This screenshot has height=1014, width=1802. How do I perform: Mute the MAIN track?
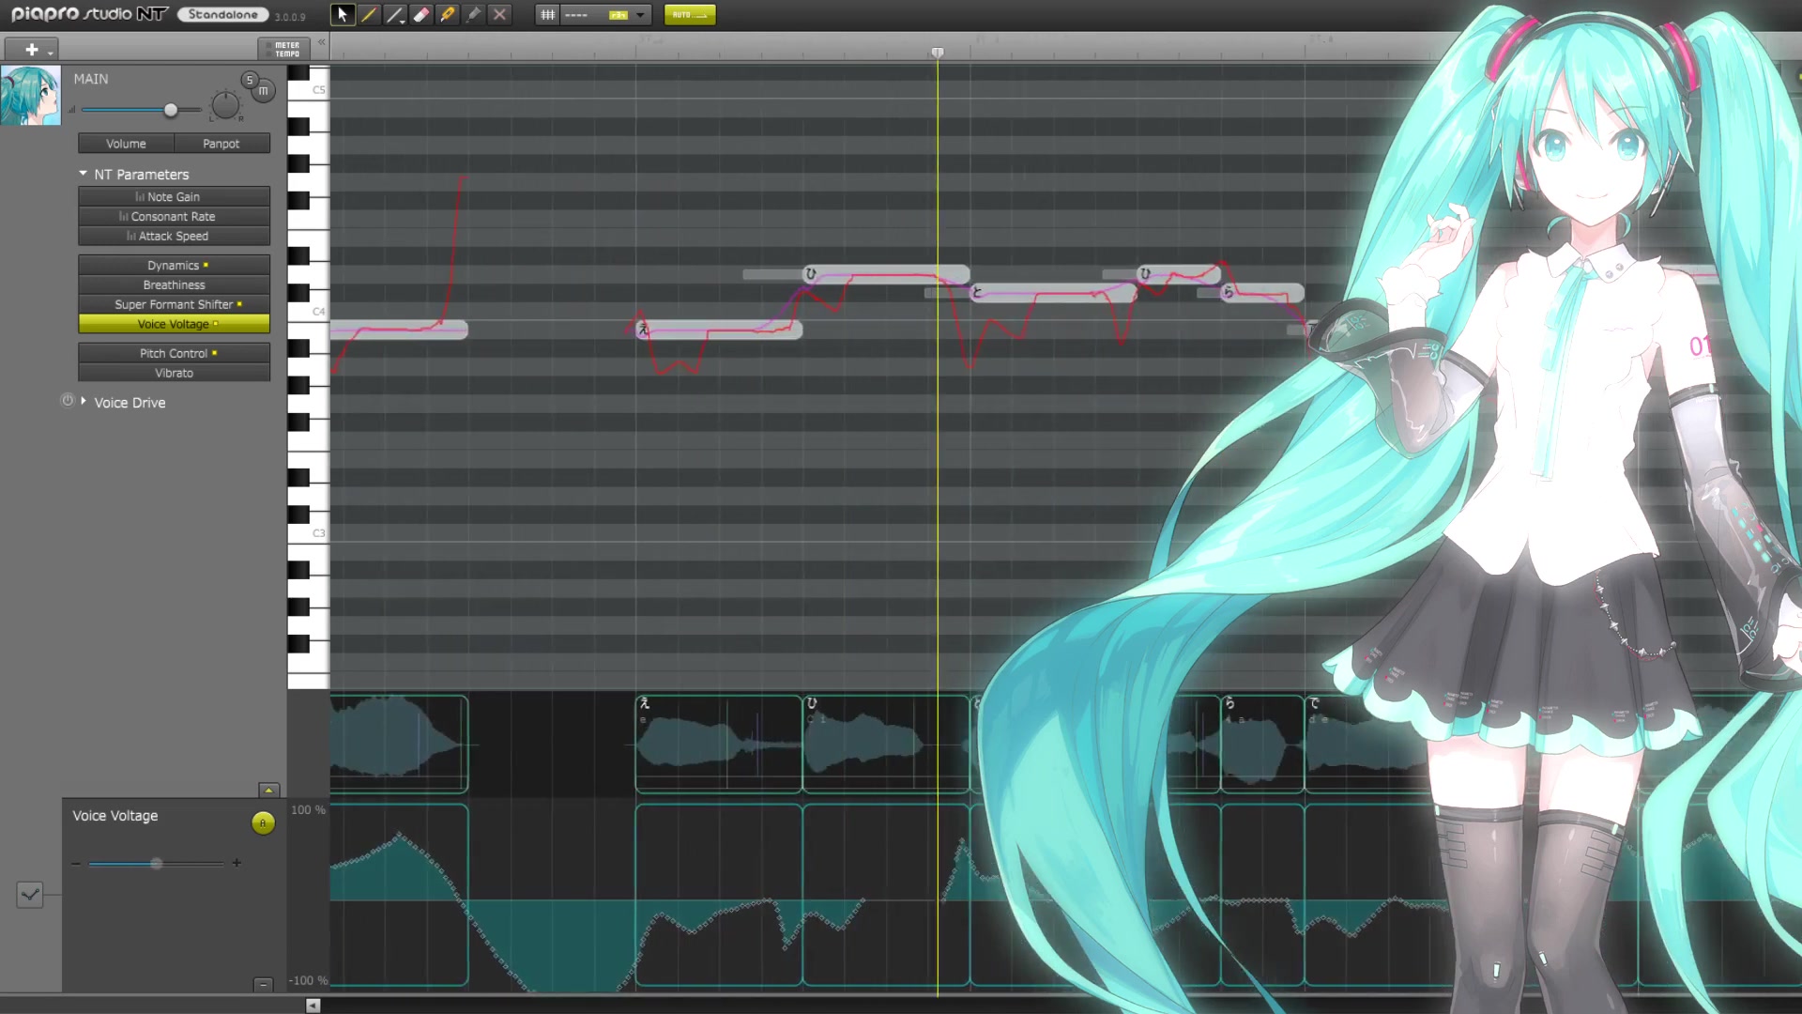pyautogui.click(x=264, y=91)
